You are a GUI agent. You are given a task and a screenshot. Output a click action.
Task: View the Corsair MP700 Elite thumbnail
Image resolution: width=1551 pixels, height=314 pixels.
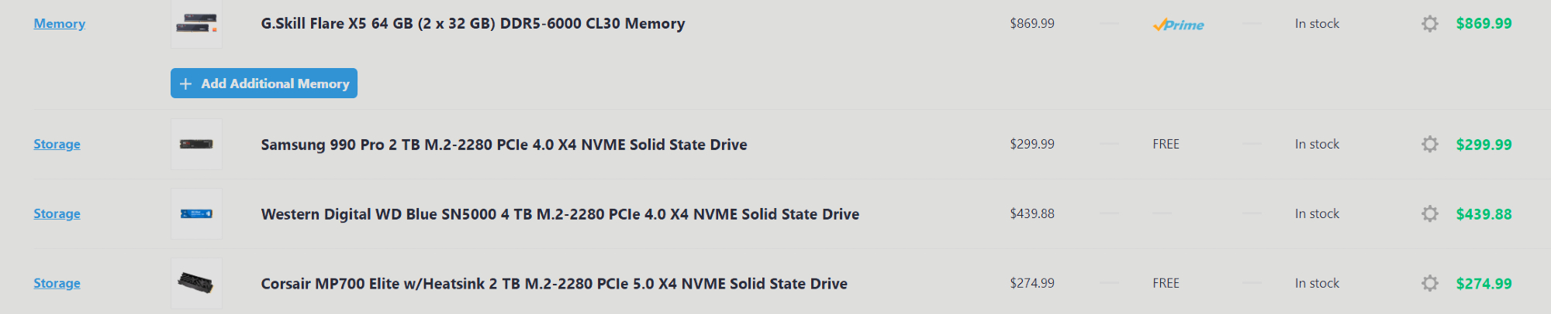(x=196, y=284)
